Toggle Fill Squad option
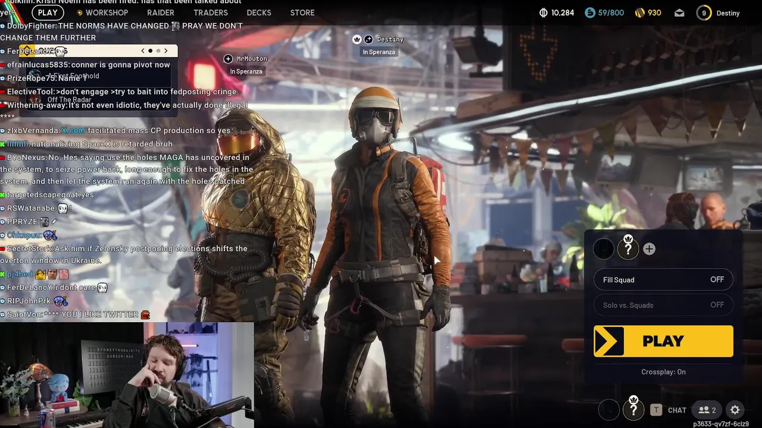762x428 pixels. pos(663,279)
